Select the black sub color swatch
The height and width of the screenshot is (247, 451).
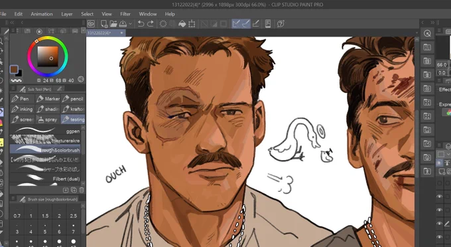point(19,74)
